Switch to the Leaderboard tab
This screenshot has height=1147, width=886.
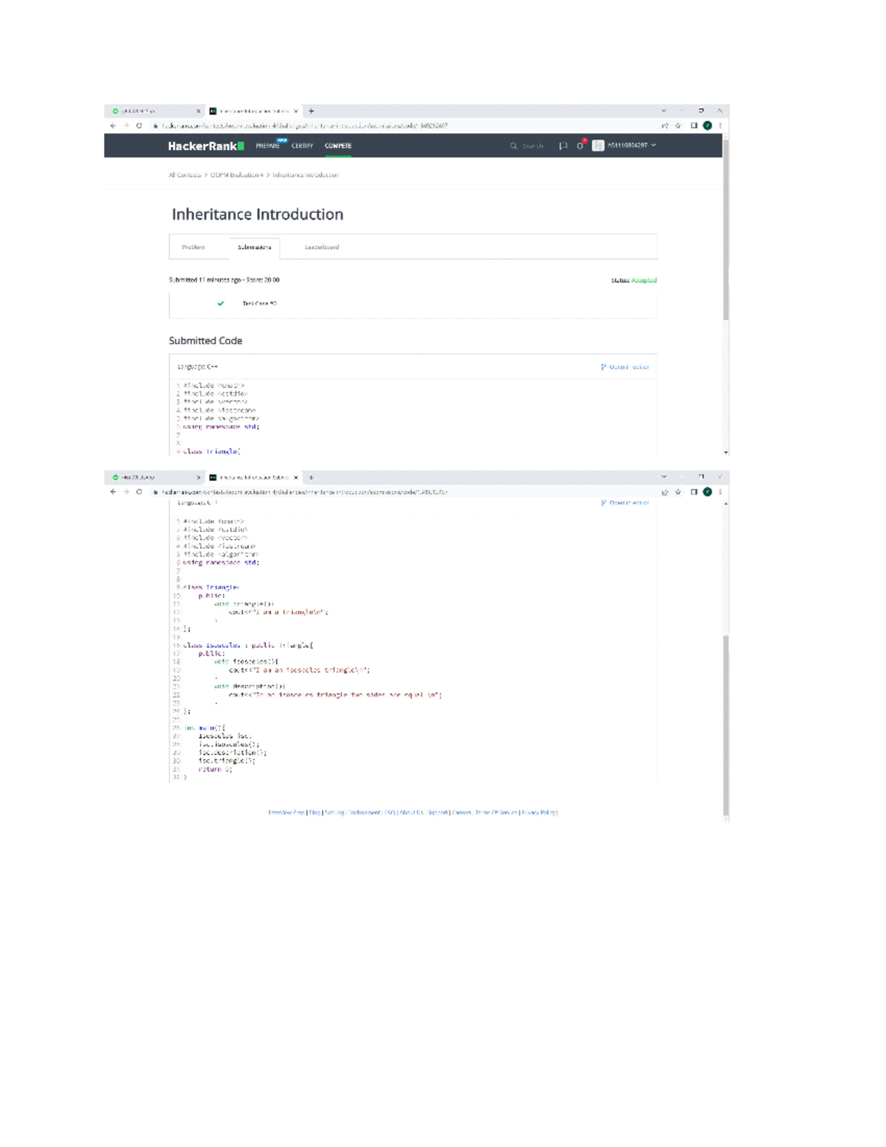tap(323, 247)
